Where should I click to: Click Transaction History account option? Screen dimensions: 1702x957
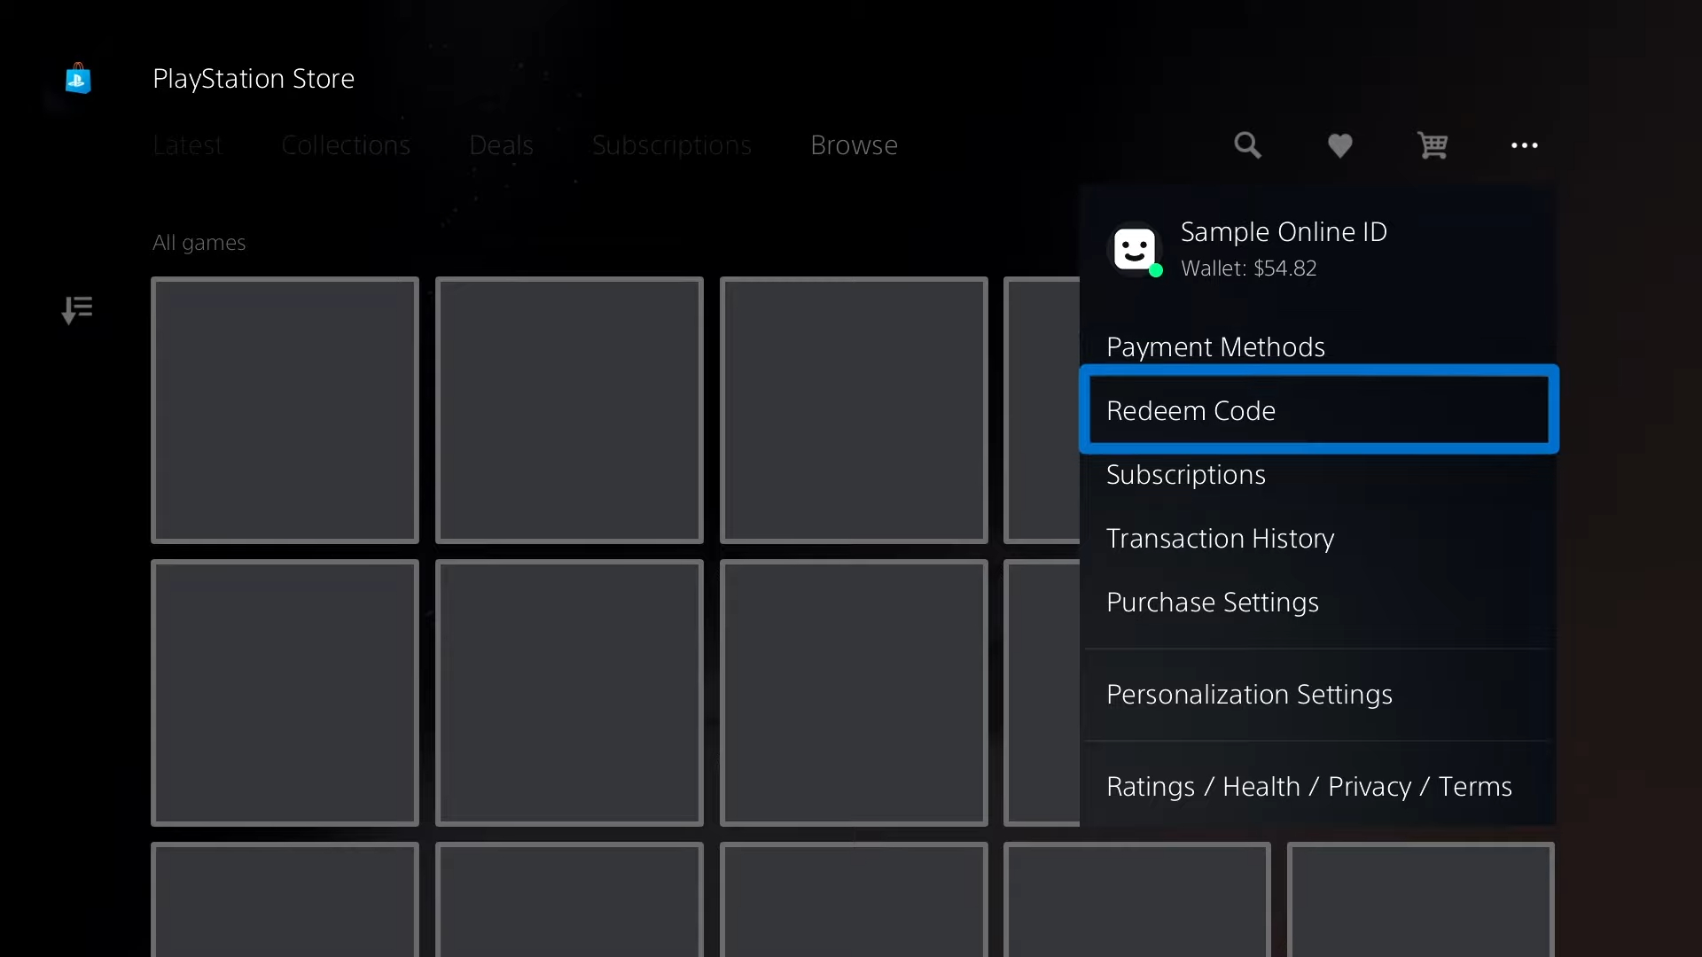pyautogui.click(x=1221, y=538)
